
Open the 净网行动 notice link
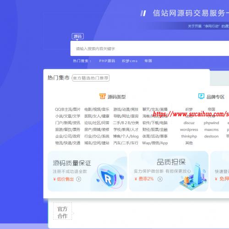(208, 26)
